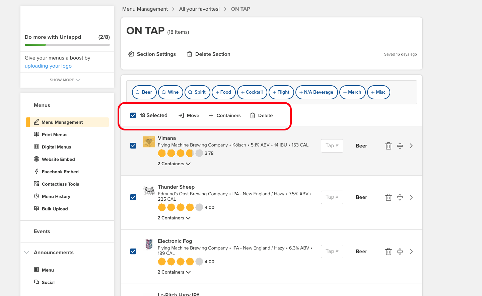This screenshot has width=482, height=296.
Task: Click the Print Menus book icon
Action: (37, 134)
